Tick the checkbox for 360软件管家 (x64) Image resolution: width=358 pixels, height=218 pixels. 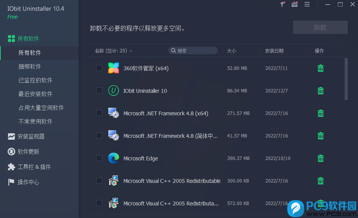tap(99, 68)
